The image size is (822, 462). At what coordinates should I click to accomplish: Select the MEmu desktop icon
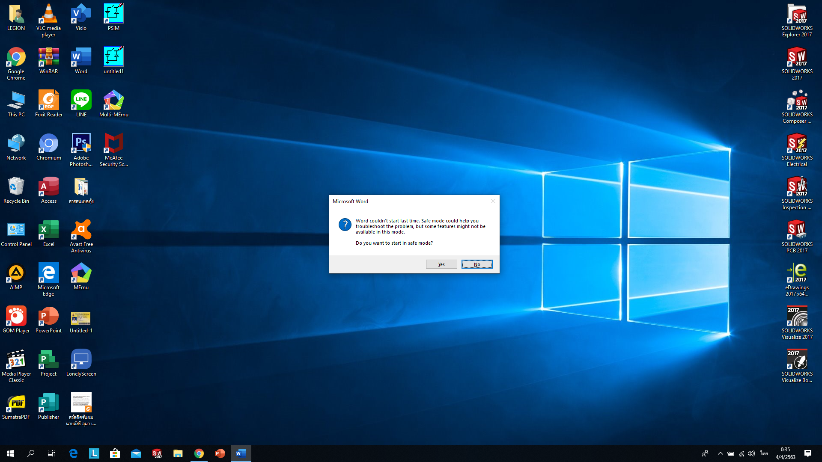pos(81,277)
